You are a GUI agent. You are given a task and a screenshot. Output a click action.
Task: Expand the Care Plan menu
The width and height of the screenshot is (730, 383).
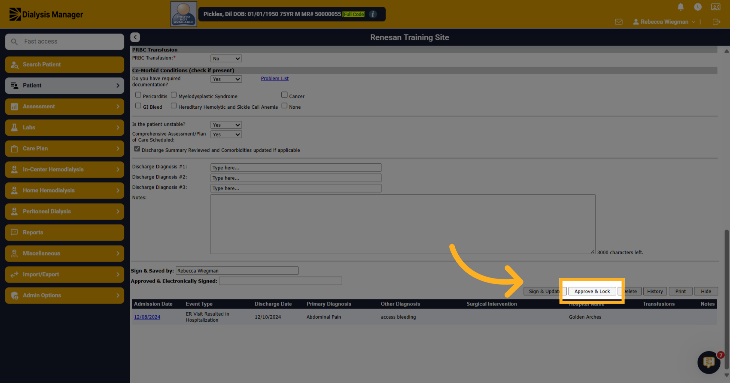(x=64, y=148)
